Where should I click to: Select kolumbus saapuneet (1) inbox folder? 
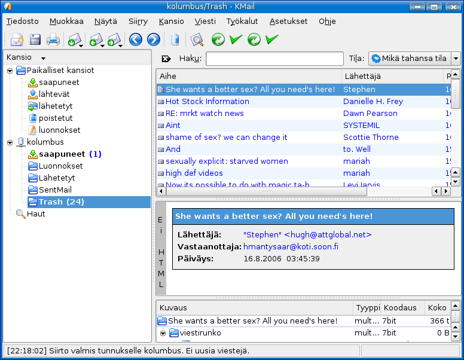pyautogui.click(x=62, y=154)
